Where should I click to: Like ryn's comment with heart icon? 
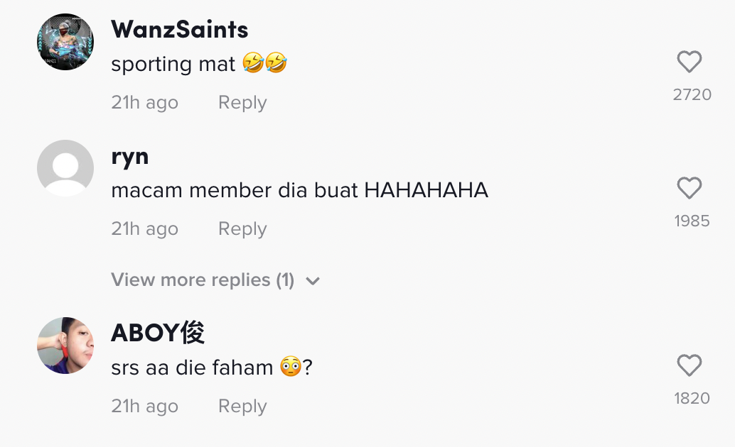[690, 189]
